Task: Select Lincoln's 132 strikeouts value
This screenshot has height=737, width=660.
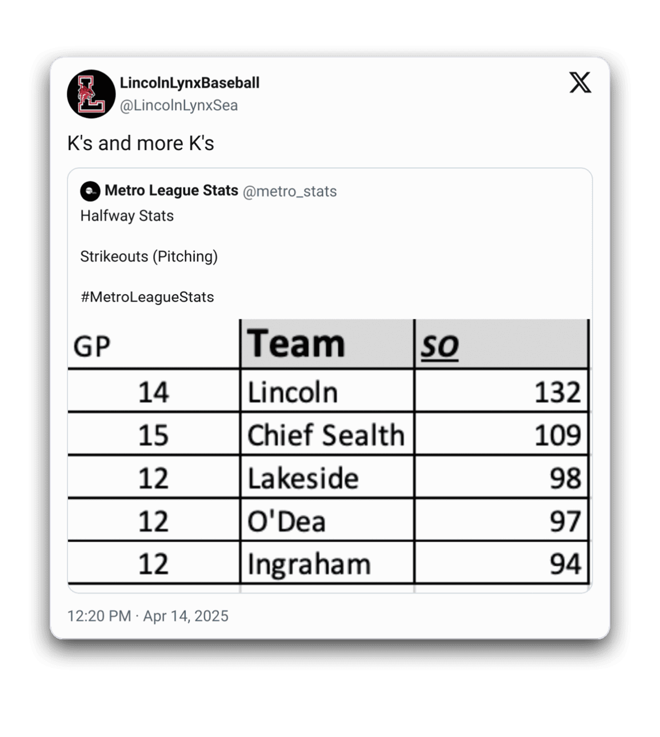Action: pyautogui.click(x=557, y=392)
